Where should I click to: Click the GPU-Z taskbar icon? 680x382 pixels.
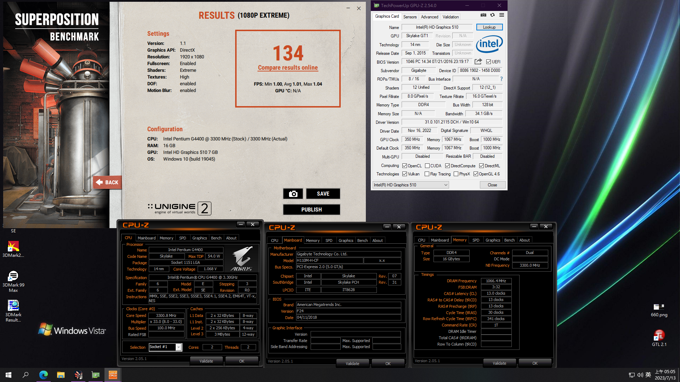click(96, 375)
